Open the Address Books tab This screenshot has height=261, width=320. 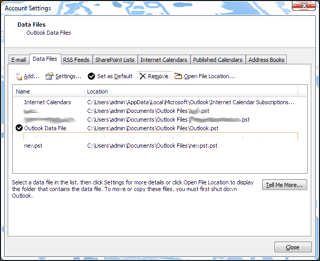point(266,60)
